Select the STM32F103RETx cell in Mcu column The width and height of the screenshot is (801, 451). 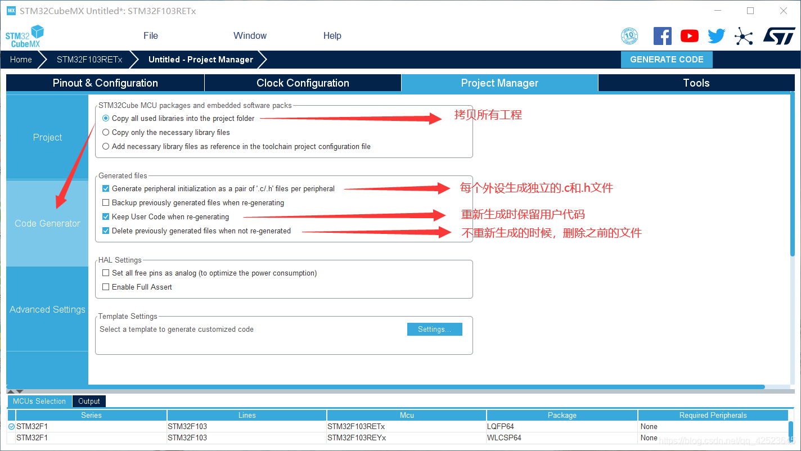407,427
